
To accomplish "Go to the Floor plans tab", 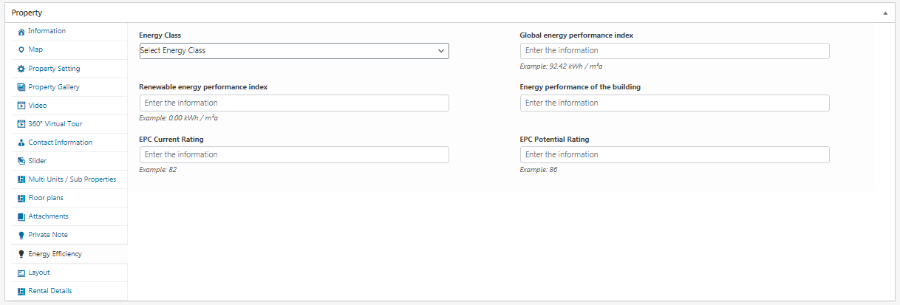I will (69, 198).
